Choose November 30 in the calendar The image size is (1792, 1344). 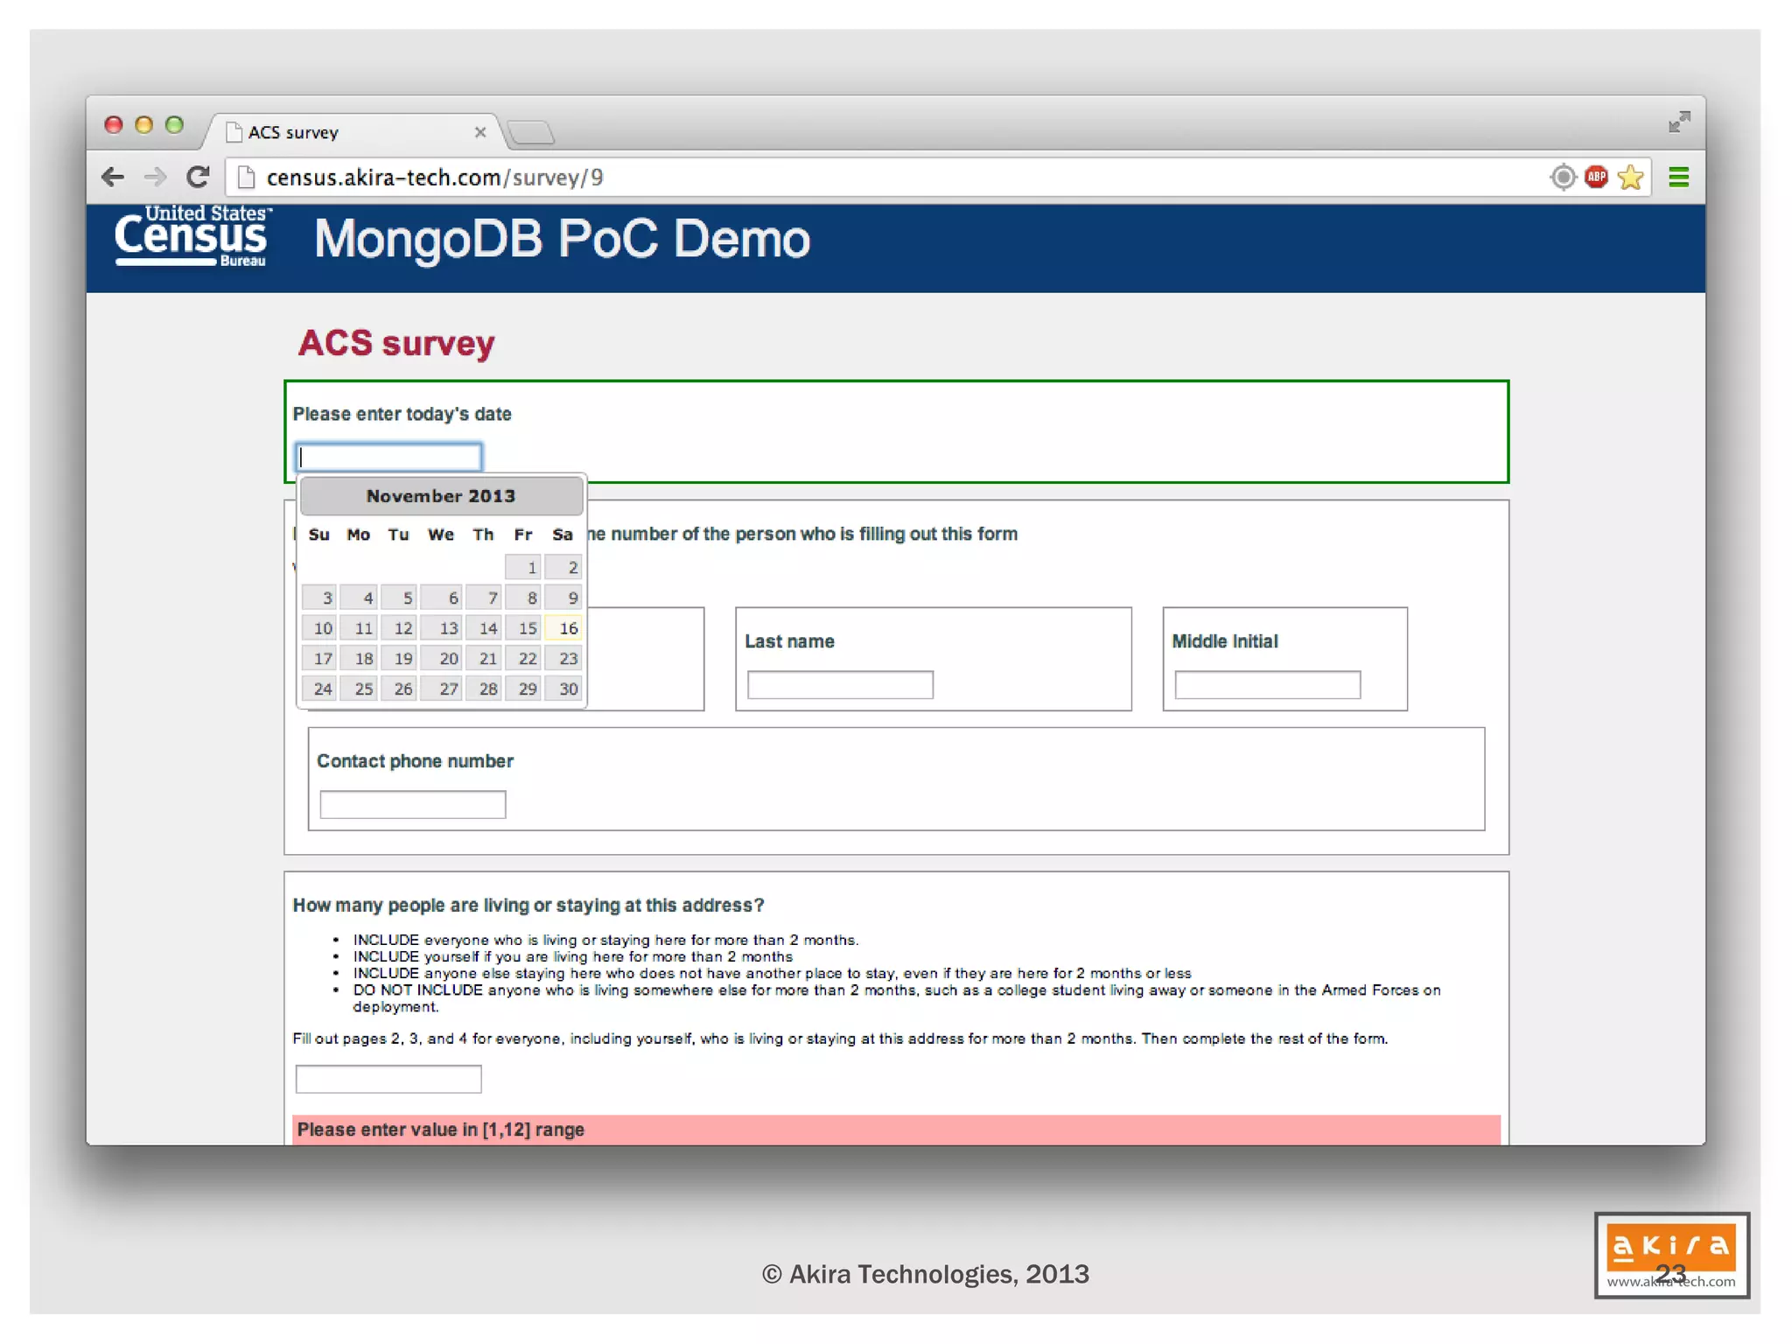click(x=564, y=689)
